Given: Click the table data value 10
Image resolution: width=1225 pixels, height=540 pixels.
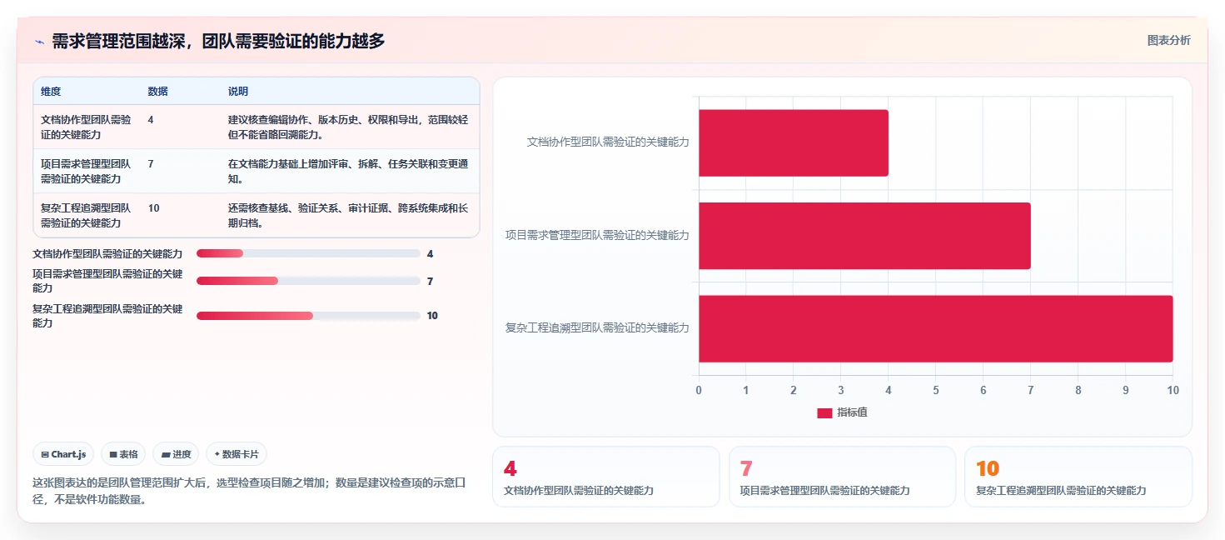Looking at the screenshot, I should click(x=154, y=208).
